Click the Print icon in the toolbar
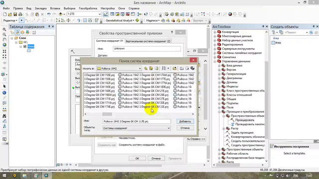This screenshot has width=319, height=179. coord(20,14)
